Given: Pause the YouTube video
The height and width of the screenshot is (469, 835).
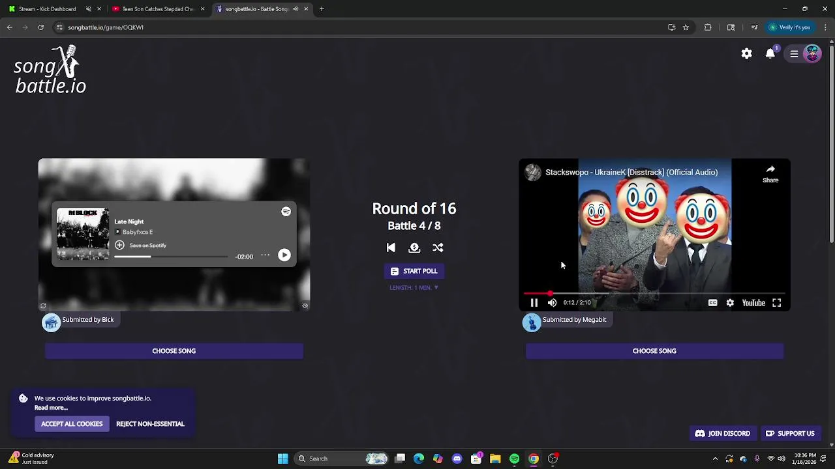Looking at the screenshot, I should [x=534, y=303].
